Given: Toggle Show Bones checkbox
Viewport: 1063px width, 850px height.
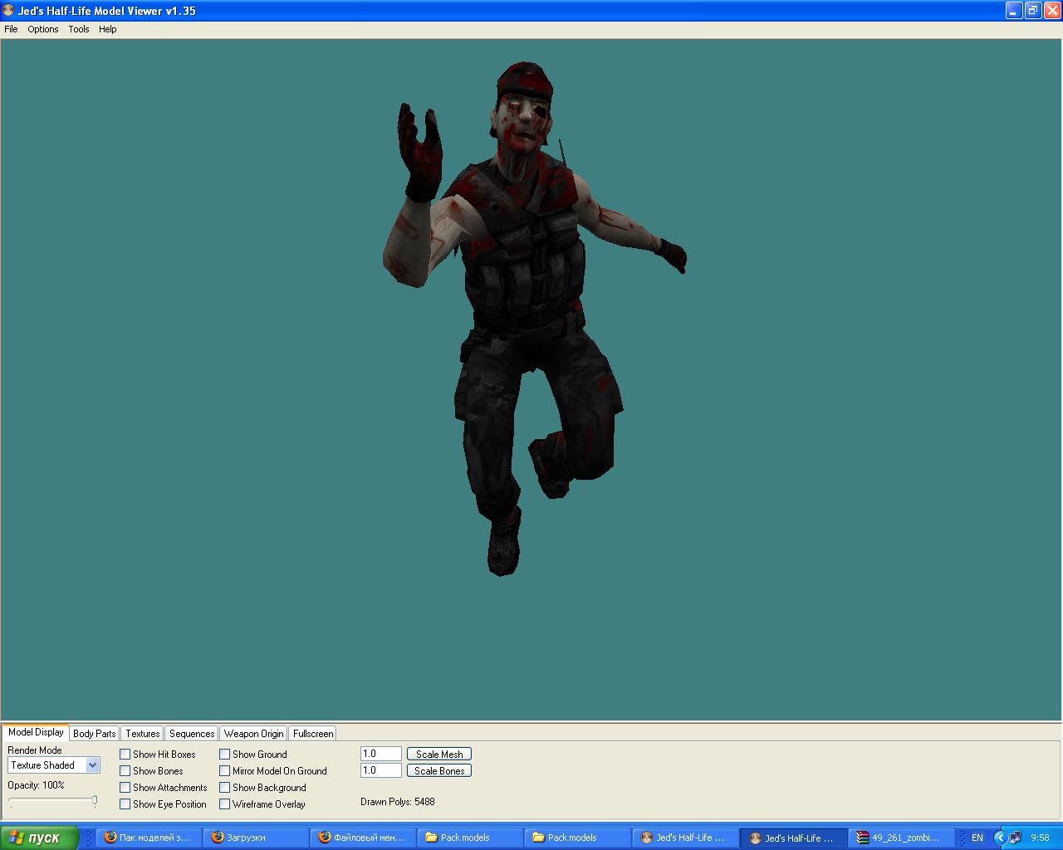Looking at the screenshot, I should point(125,771).
